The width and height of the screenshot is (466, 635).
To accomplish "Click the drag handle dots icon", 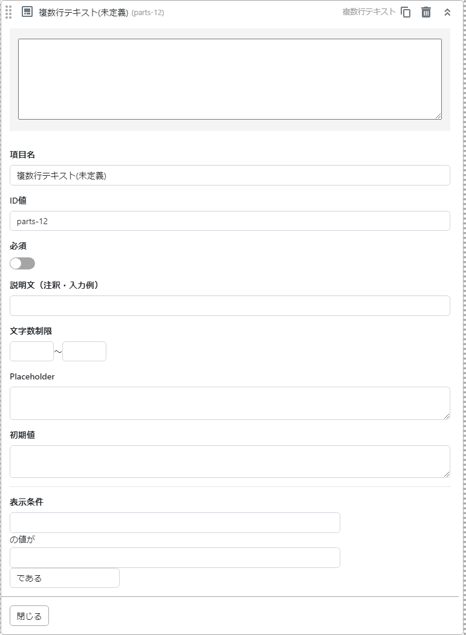I will tap(8, 12).
